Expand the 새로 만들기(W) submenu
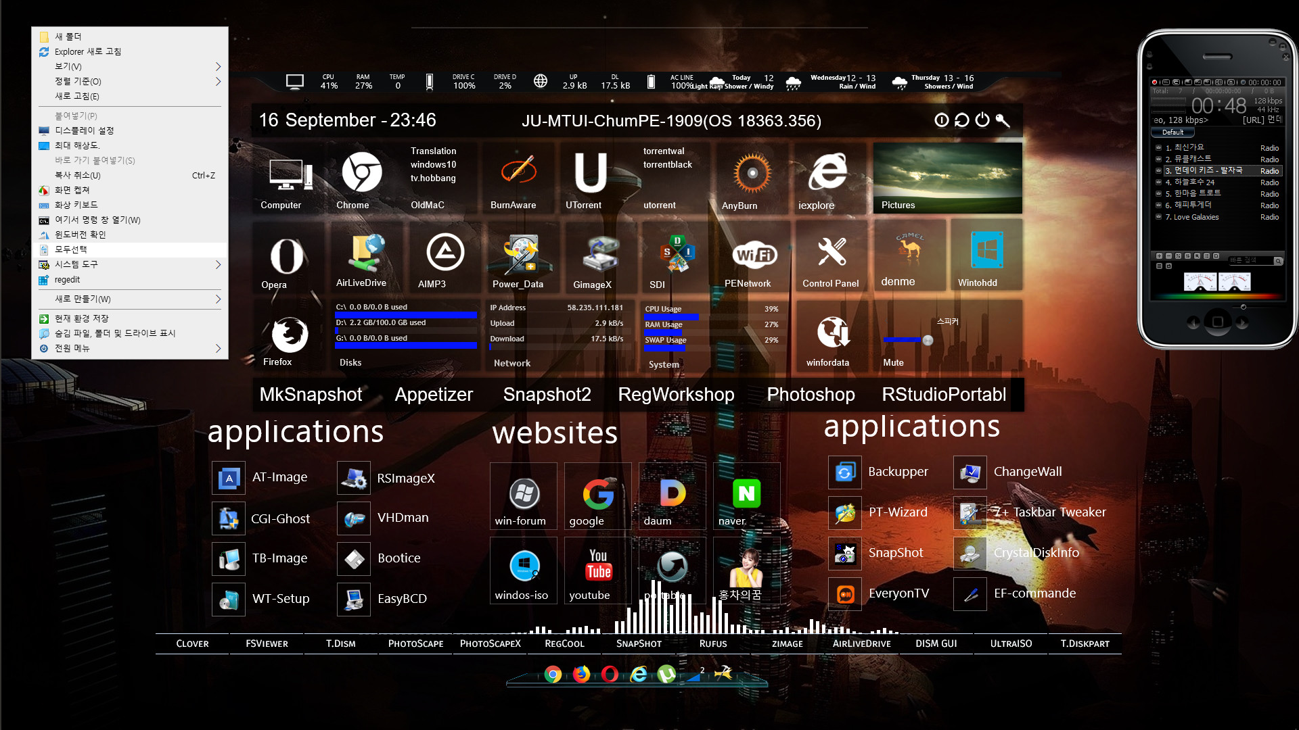1299x730 pixels. click(130, 299)
